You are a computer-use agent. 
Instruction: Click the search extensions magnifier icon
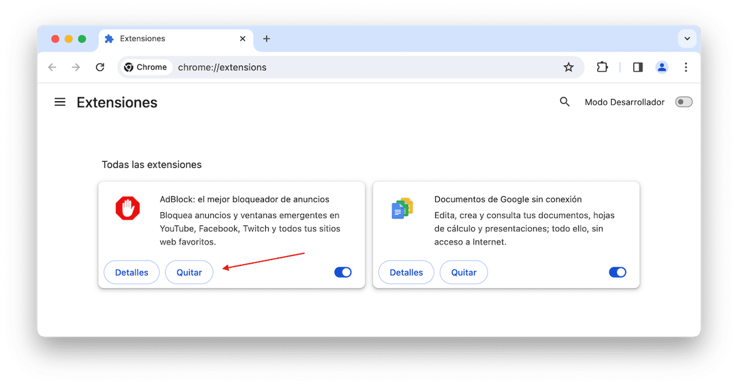point(564,102)
